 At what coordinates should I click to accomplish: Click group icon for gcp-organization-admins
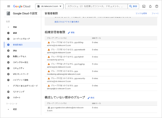coord(49,108)
